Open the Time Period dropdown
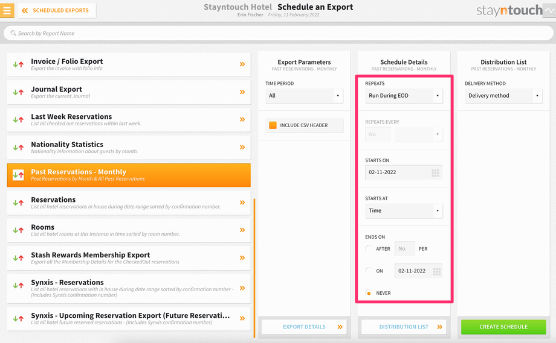The width and height of the screenshot is (556, 343). point(304,95)
